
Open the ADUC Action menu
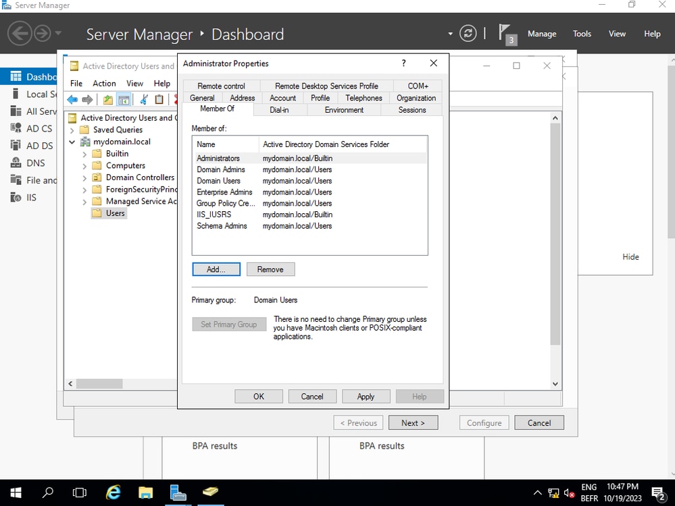point(104,84)
